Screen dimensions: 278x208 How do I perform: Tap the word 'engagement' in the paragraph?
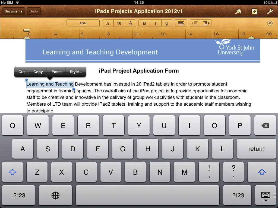pyautogui.click(x=40, y=91)
